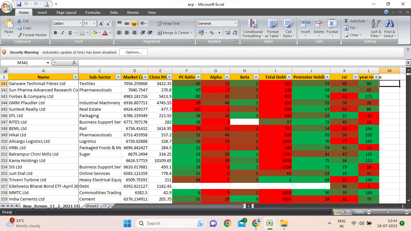Viewport: 411px width, 231px height.
Task: Click the Zoom In plus button
Action: click(x=407, y=212)
